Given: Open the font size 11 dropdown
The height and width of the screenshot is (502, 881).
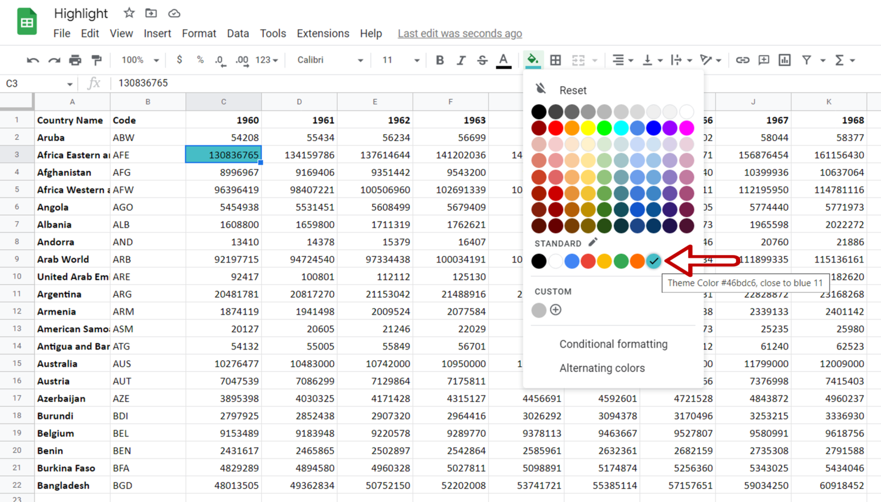Looking at the screenshot, I should (401, 60).
